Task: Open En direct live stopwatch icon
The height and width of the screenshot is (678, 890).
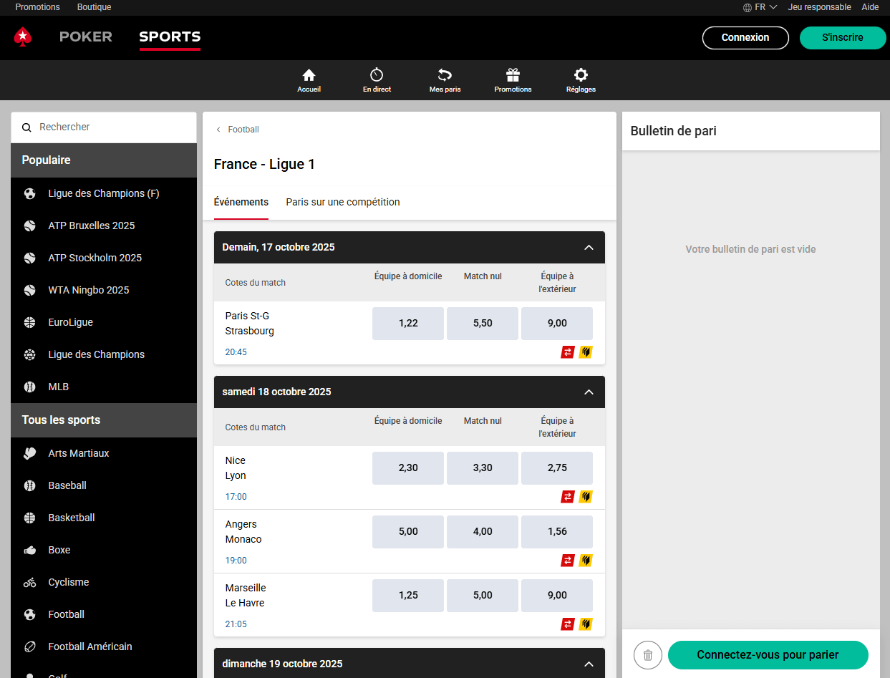Action: click(x=377, y=75)
